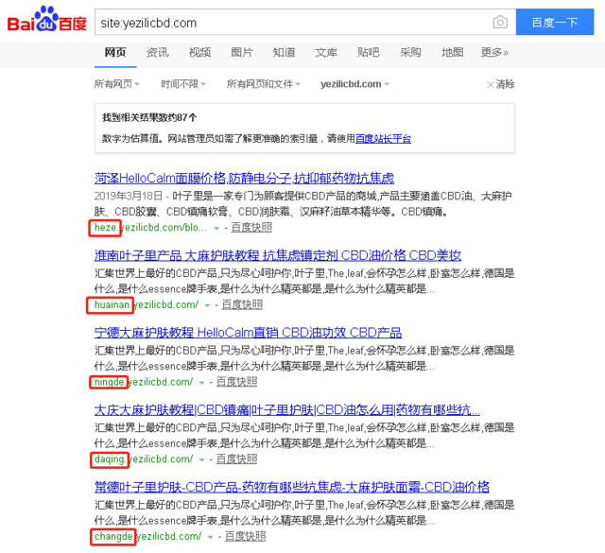Open 百度快照 for the daqing result

(x=237, y=459)
